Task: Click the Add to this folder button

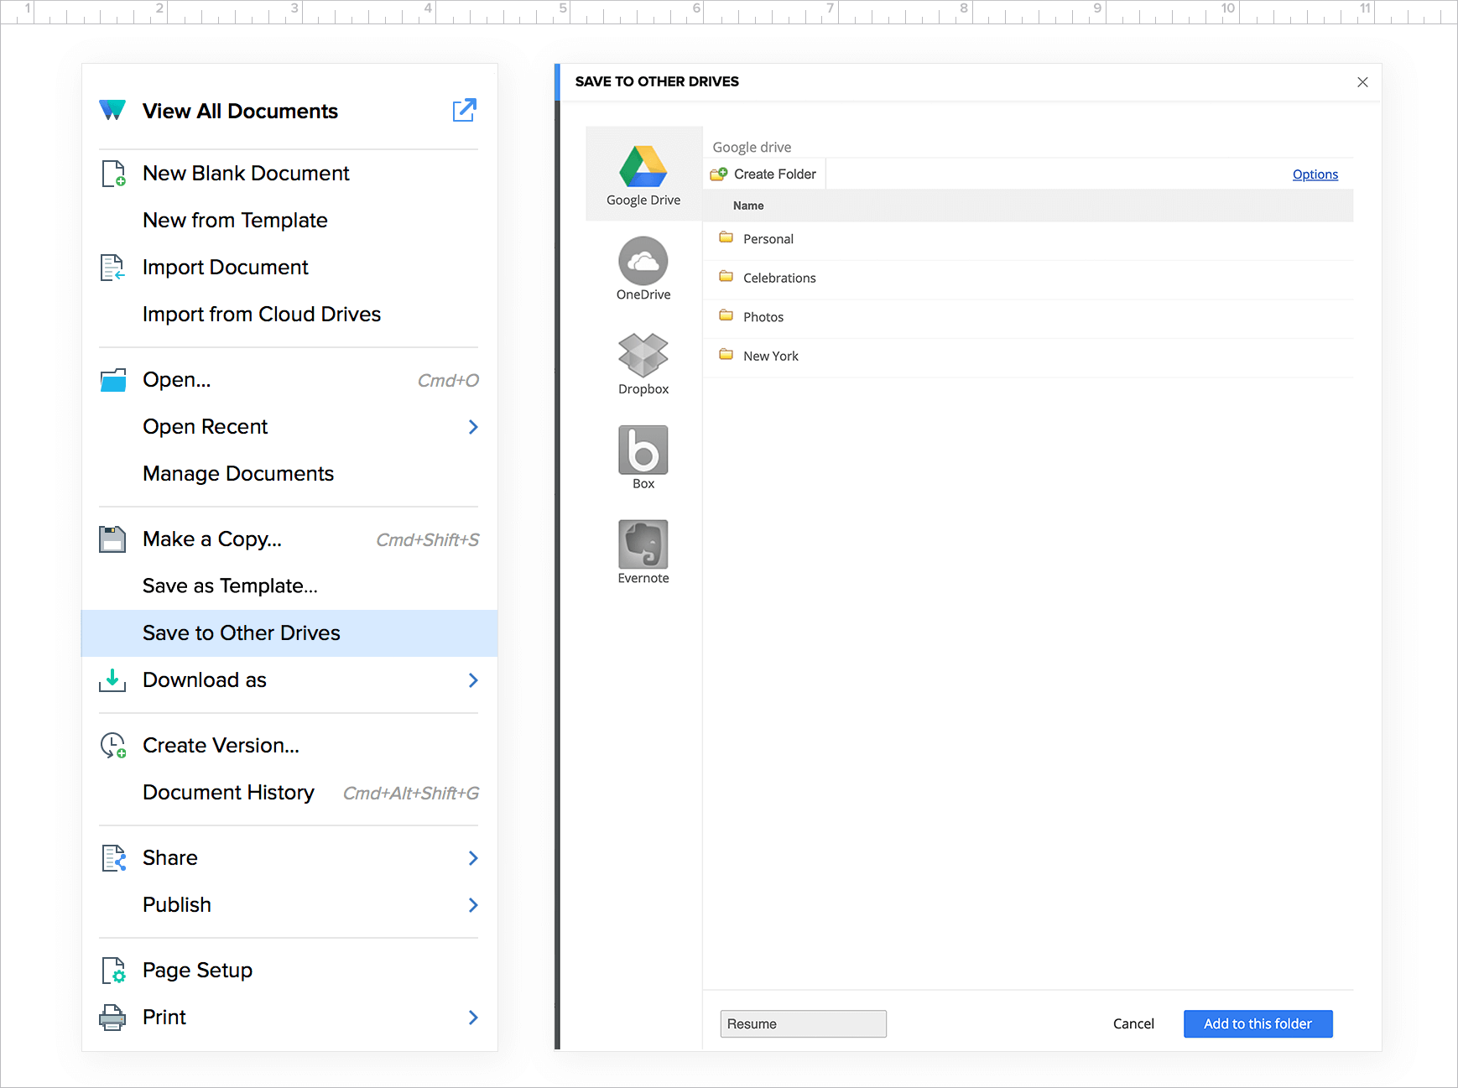Action: [1258, 1023]
